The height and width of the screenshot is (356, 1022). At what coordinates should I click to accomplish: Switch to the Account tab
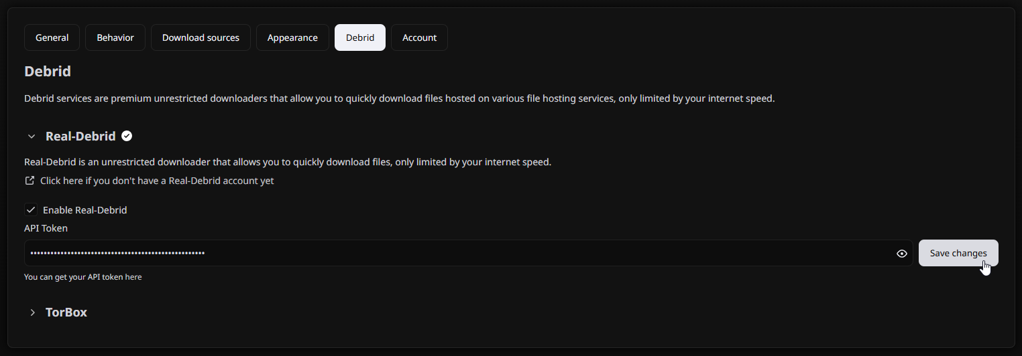[419, 37]
